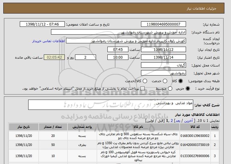This screenshot has height=164, width=231.
Task: Click the تاریخ نیاز column header
Action: click(x=24, y=127)
